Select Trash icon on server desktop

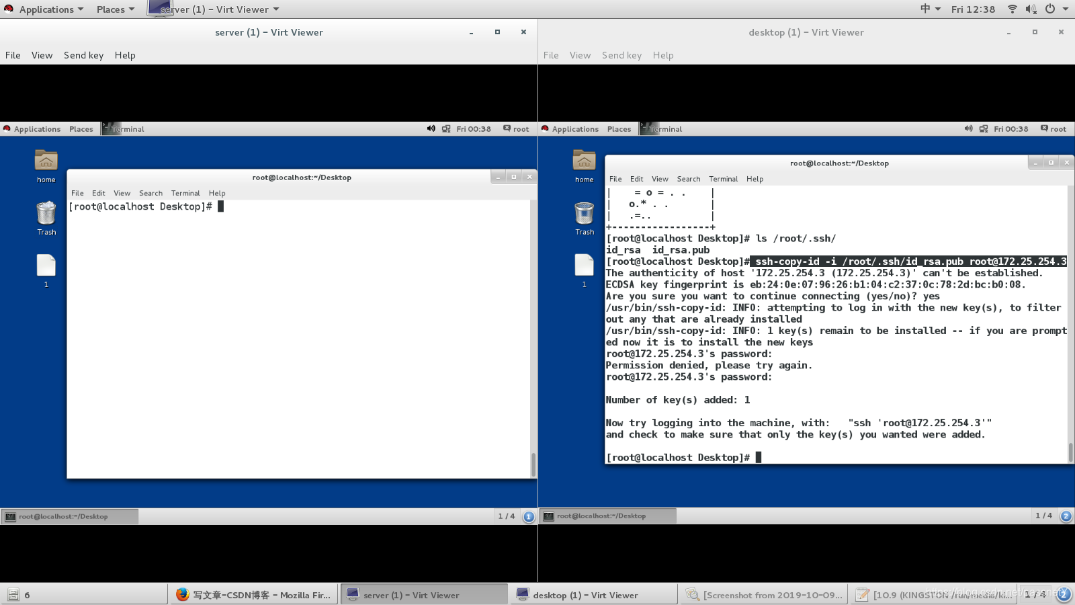[46, 218]
